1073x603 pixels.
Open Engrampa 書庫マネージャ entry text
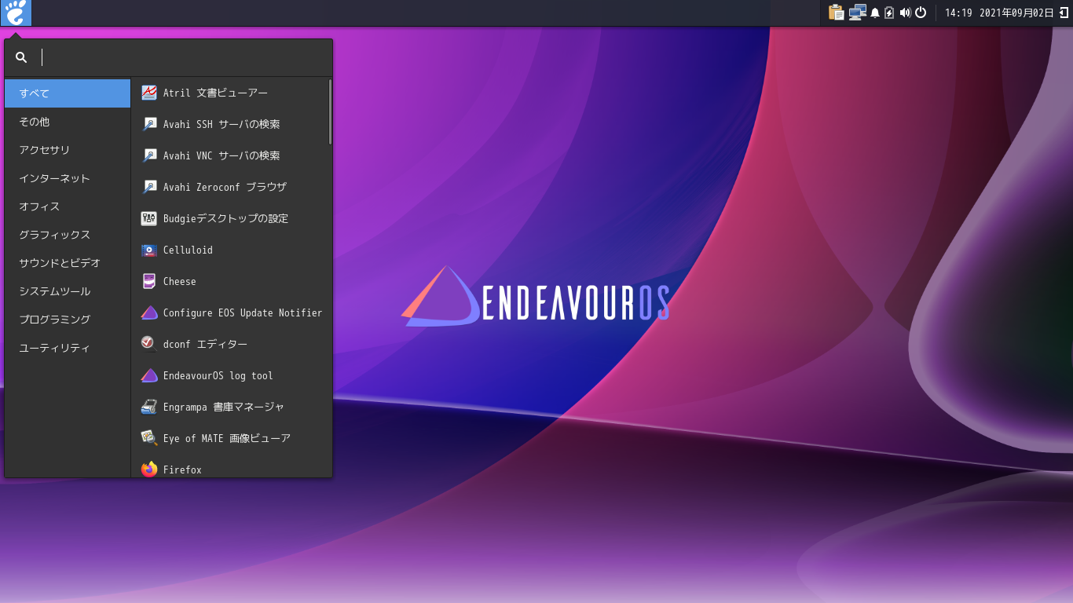224,407
